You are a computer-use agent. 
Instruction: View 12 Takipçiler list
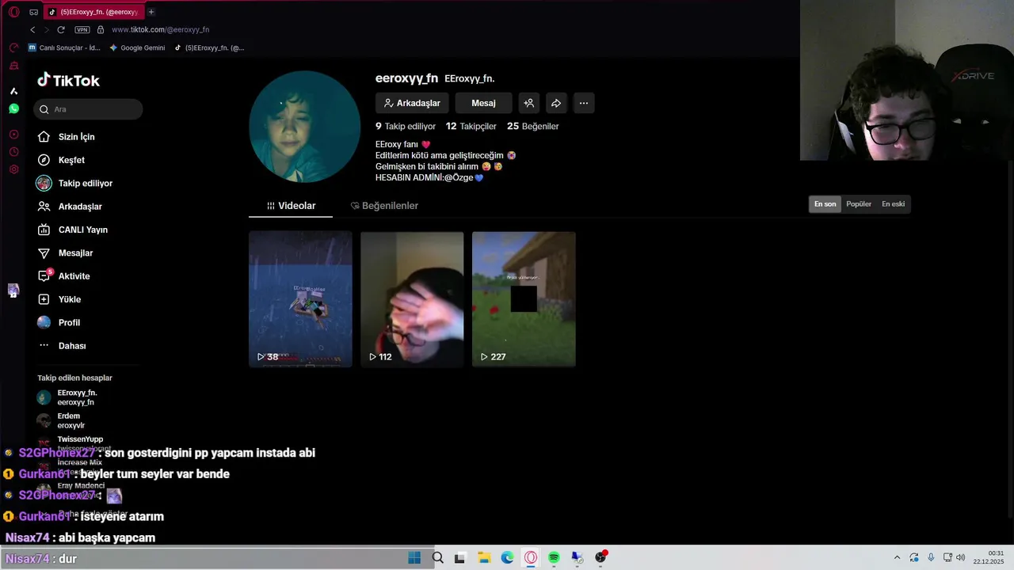click(x=471, y=127)
